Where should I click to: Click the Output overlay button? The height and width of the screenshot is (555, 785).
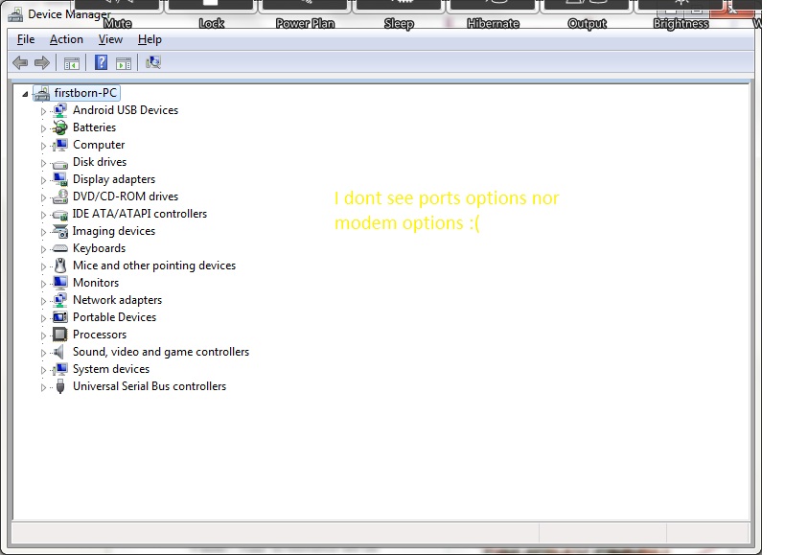[587, 13]
